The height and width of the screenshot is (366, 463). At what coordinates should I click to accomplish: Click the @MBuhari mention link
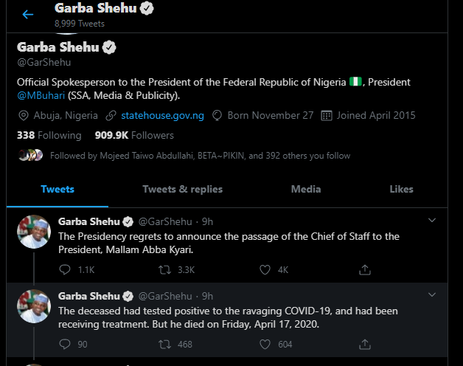[43, 95]
